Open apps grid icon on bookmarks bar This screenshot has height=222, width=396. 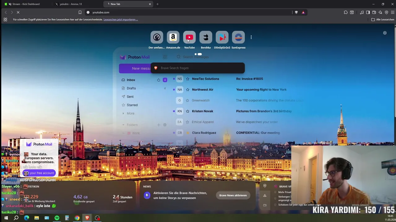point(5,19)
